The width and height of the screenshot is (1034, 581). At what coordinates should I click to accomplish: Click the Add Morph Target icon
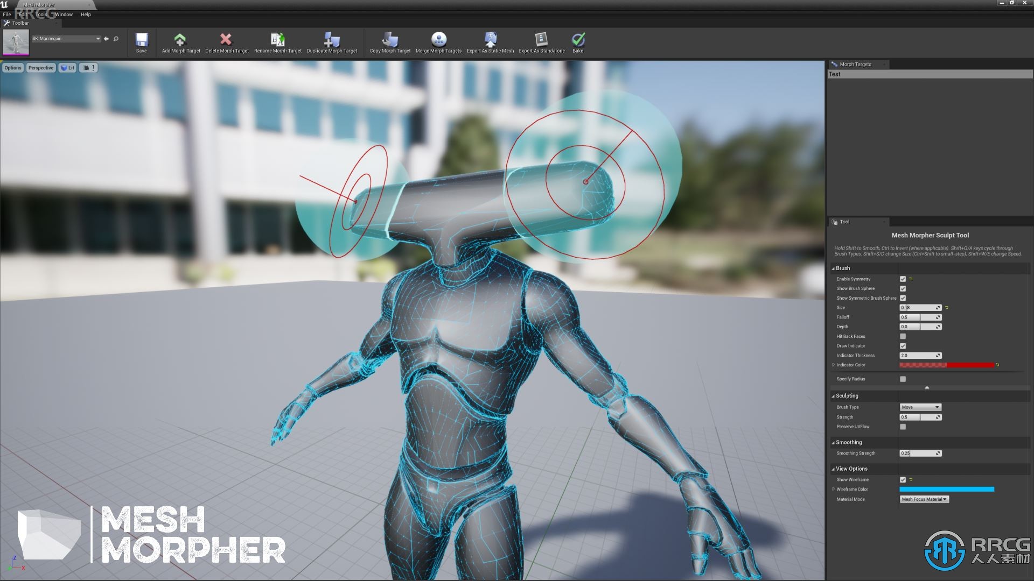pyautogui.click(x=180, y=39)
